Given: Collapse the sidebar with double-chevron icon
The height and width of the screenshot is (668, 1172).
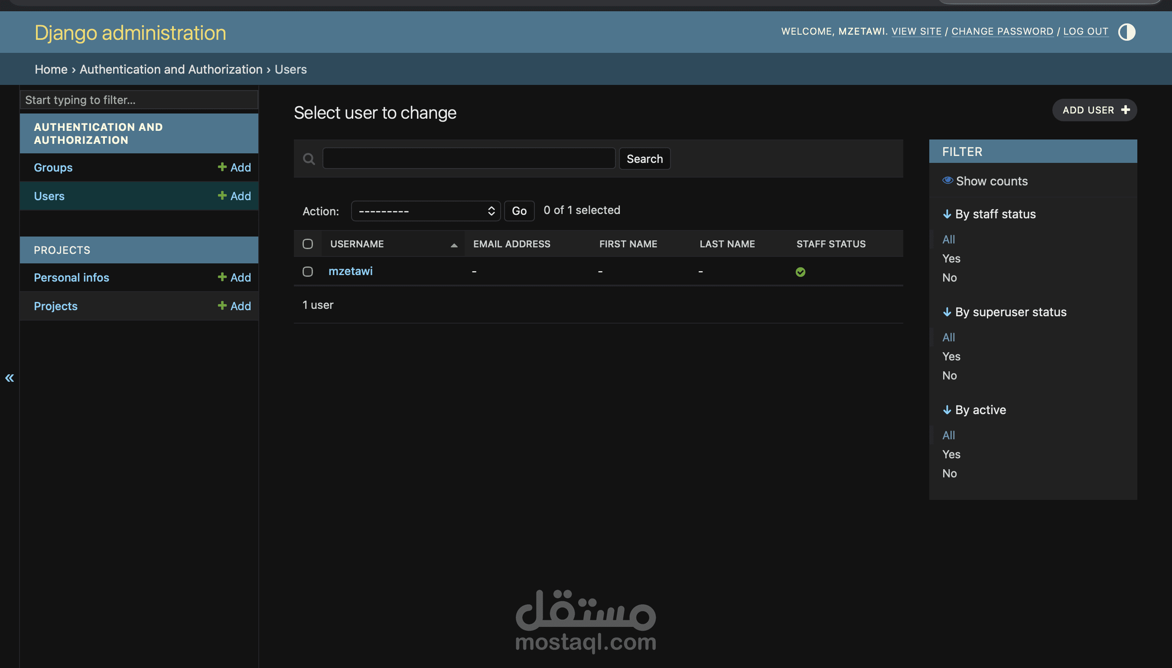Looking at the screenshot, I should pos(10,378).
